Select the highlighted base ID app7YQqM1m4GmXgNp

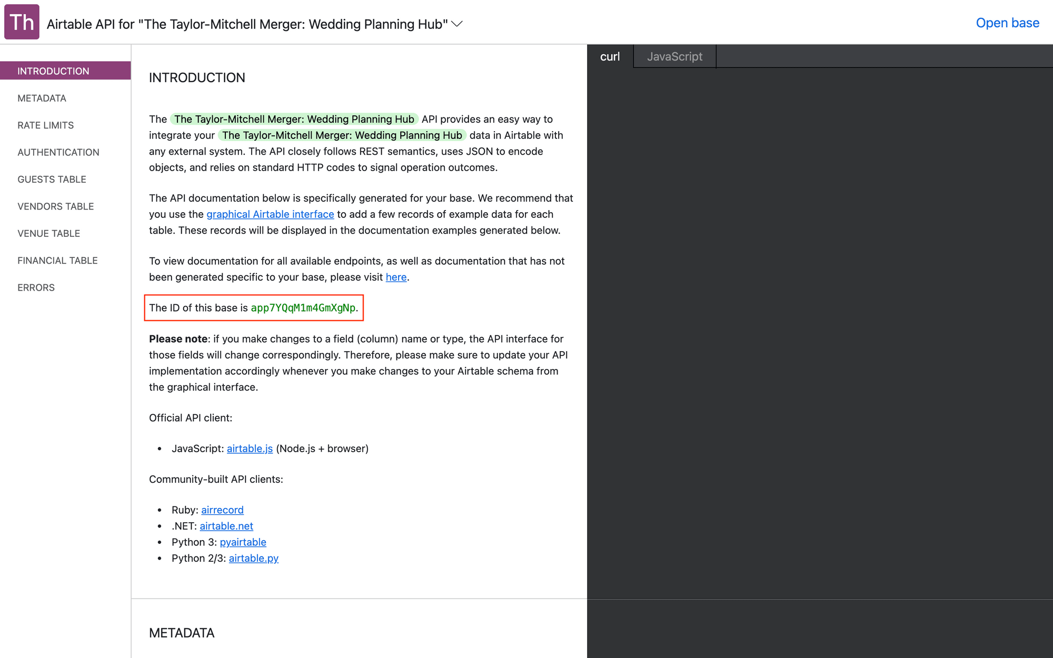pos(303,308)
